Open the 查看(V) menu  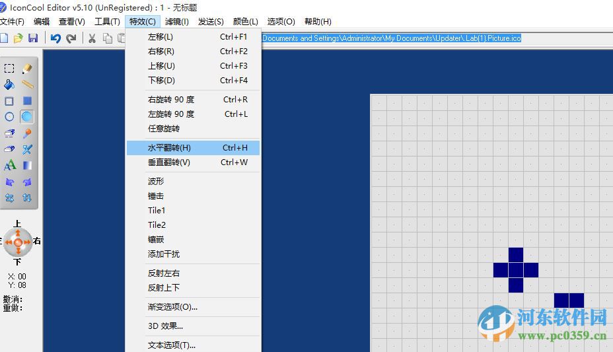pyautogui.click(x=71, y=22)
